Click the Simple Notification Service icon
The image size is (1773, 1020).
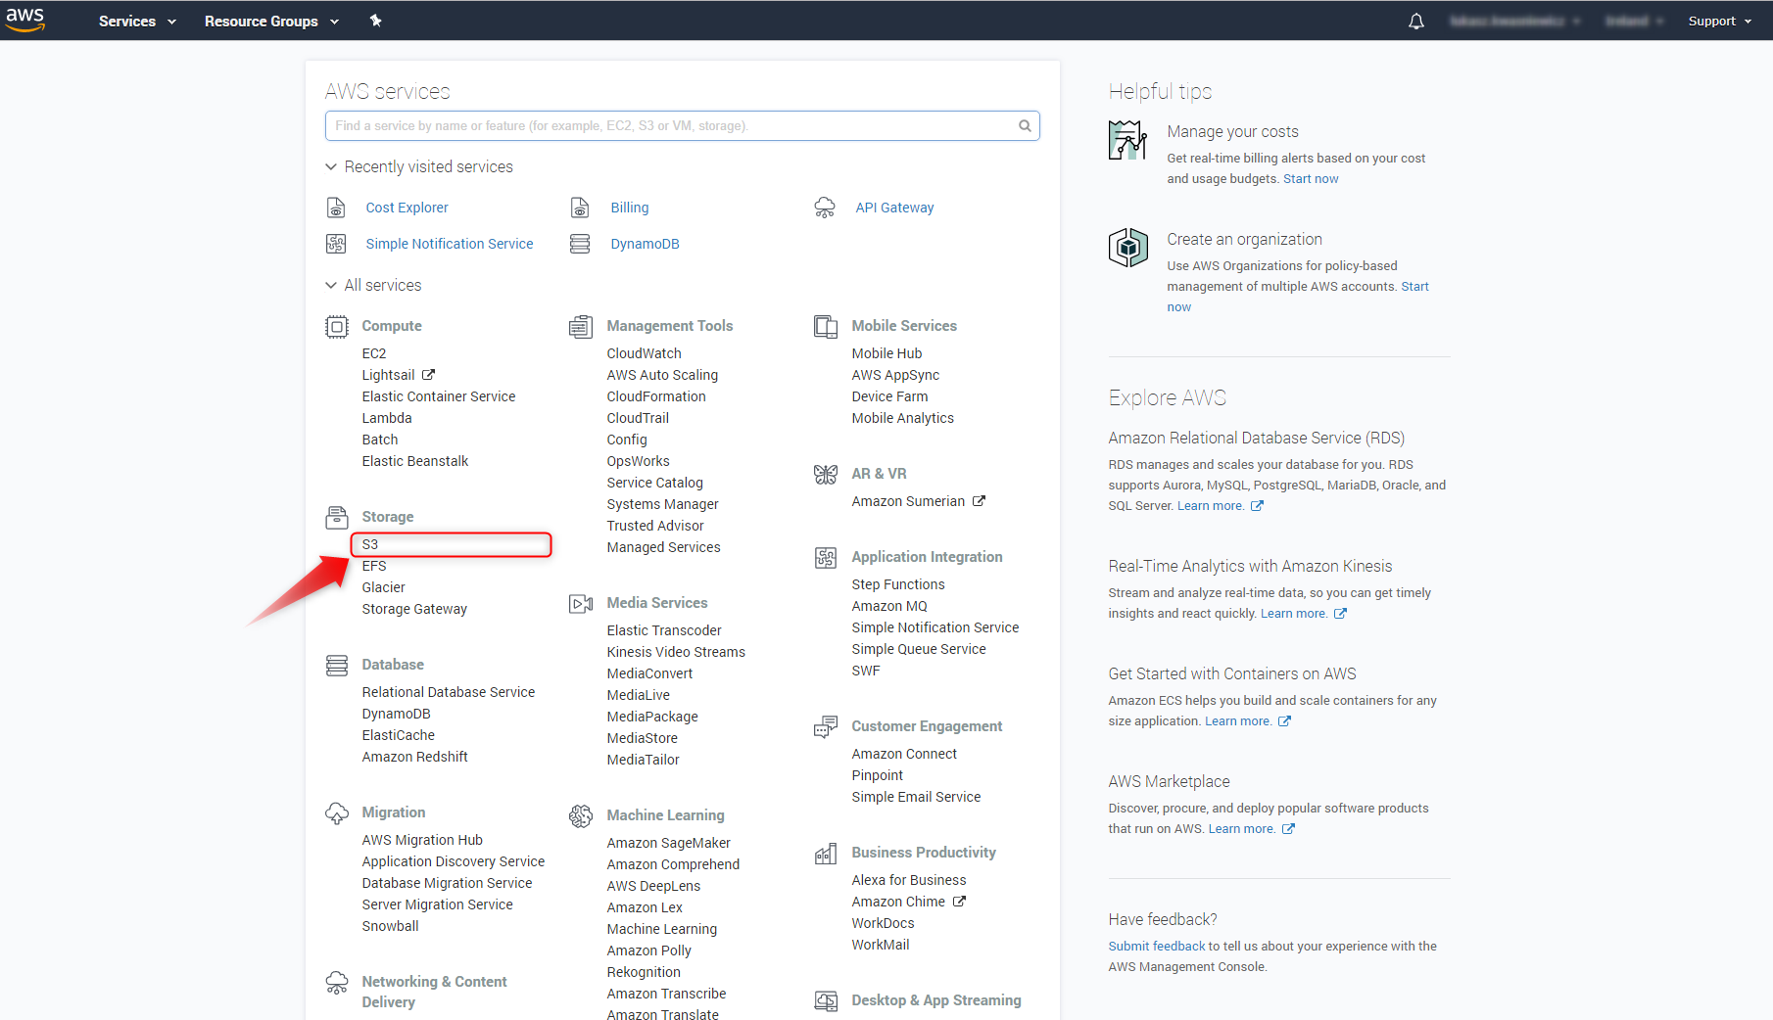(x=336, y=244)
